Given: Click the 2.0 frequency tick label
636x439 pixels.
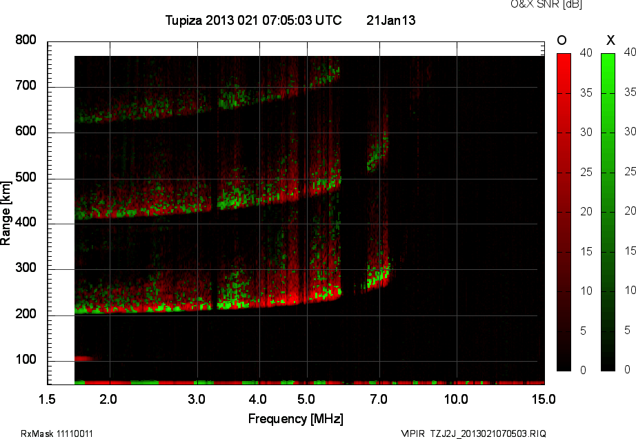Looking at the screenshot, I should click(x=108, y=399).
